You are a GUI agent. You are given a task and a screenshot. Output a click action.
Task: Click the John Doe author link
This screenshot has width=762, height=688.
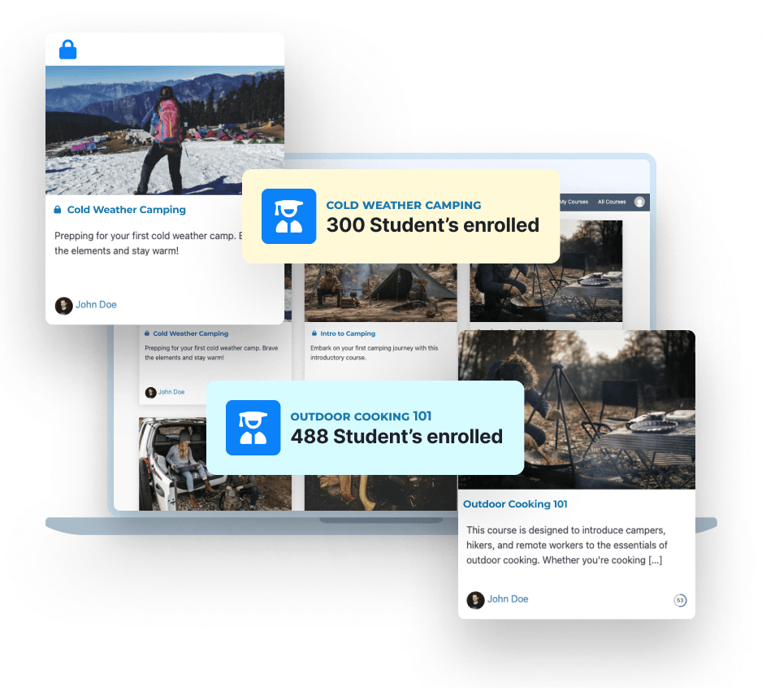pyautogui.click(x=97, y=305)
